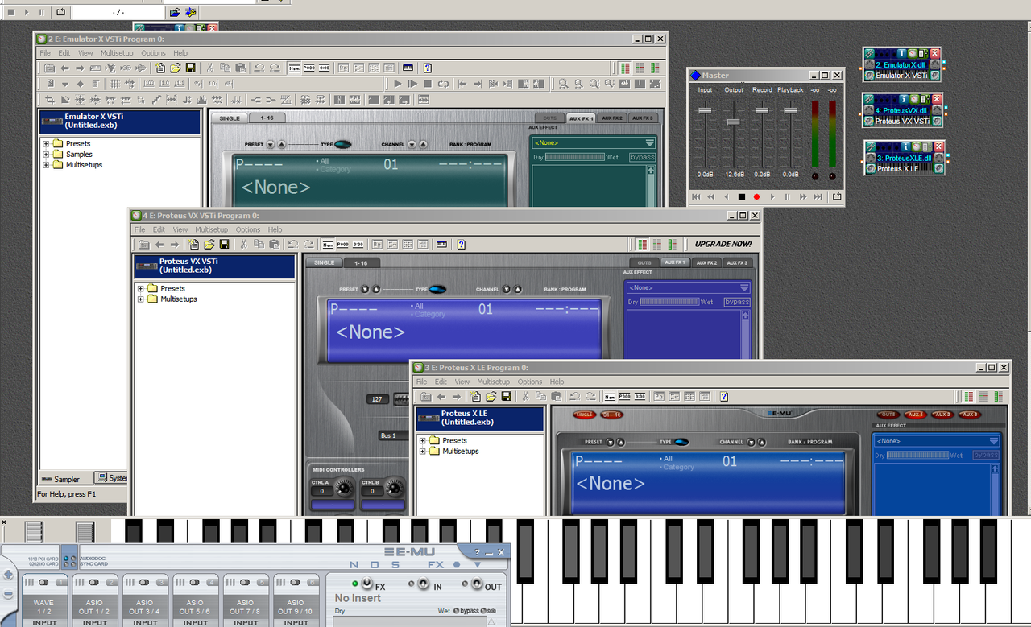The width and height of the screenshot is (1031, 627).
Task: Click Copy icon in Proteus X LE toolbar
Action: coord(540,396)
